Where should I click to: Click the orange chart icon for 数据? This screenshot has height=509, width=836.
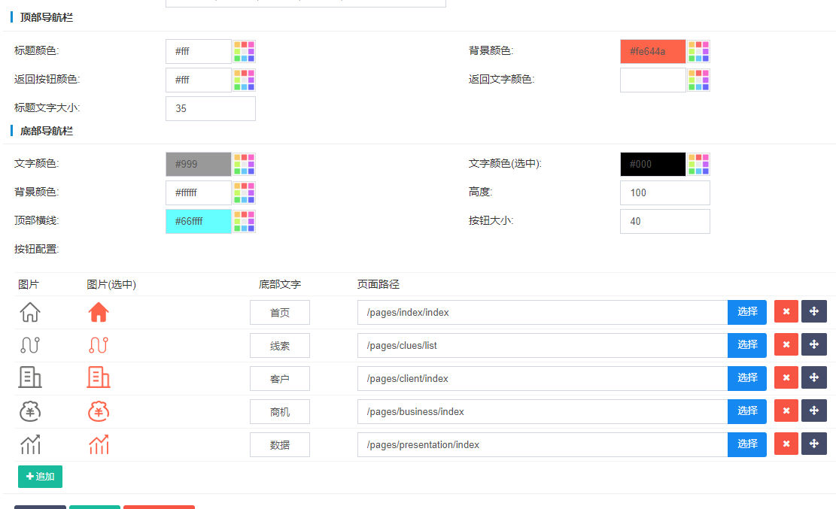[x=99, y=444]
